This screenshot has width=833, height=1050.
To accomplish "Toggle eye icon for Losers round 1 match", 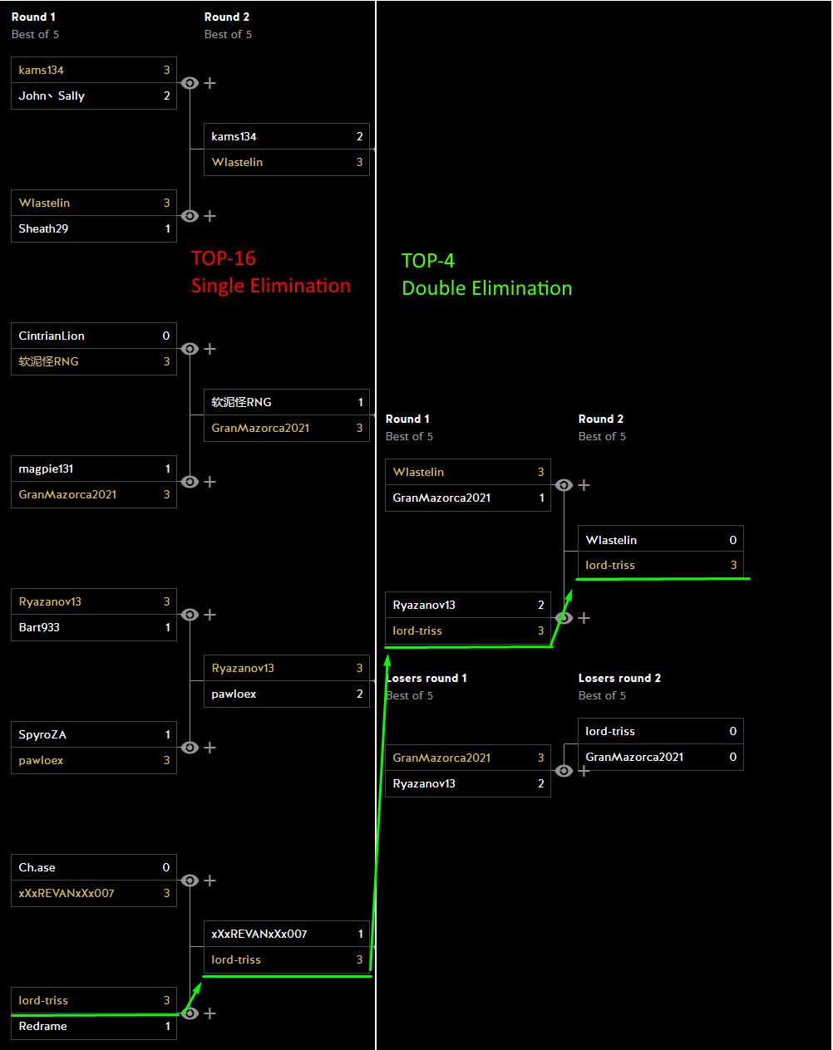I will pos(564,771).
